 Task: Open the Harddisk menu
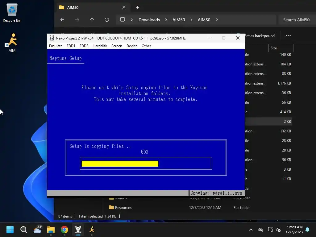point(100,46)
